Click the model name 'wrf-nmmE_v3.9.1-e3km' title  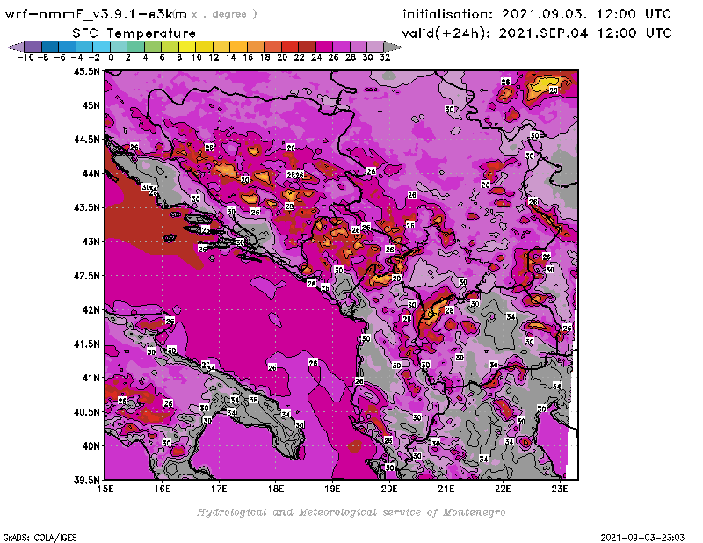click(96, 15)
